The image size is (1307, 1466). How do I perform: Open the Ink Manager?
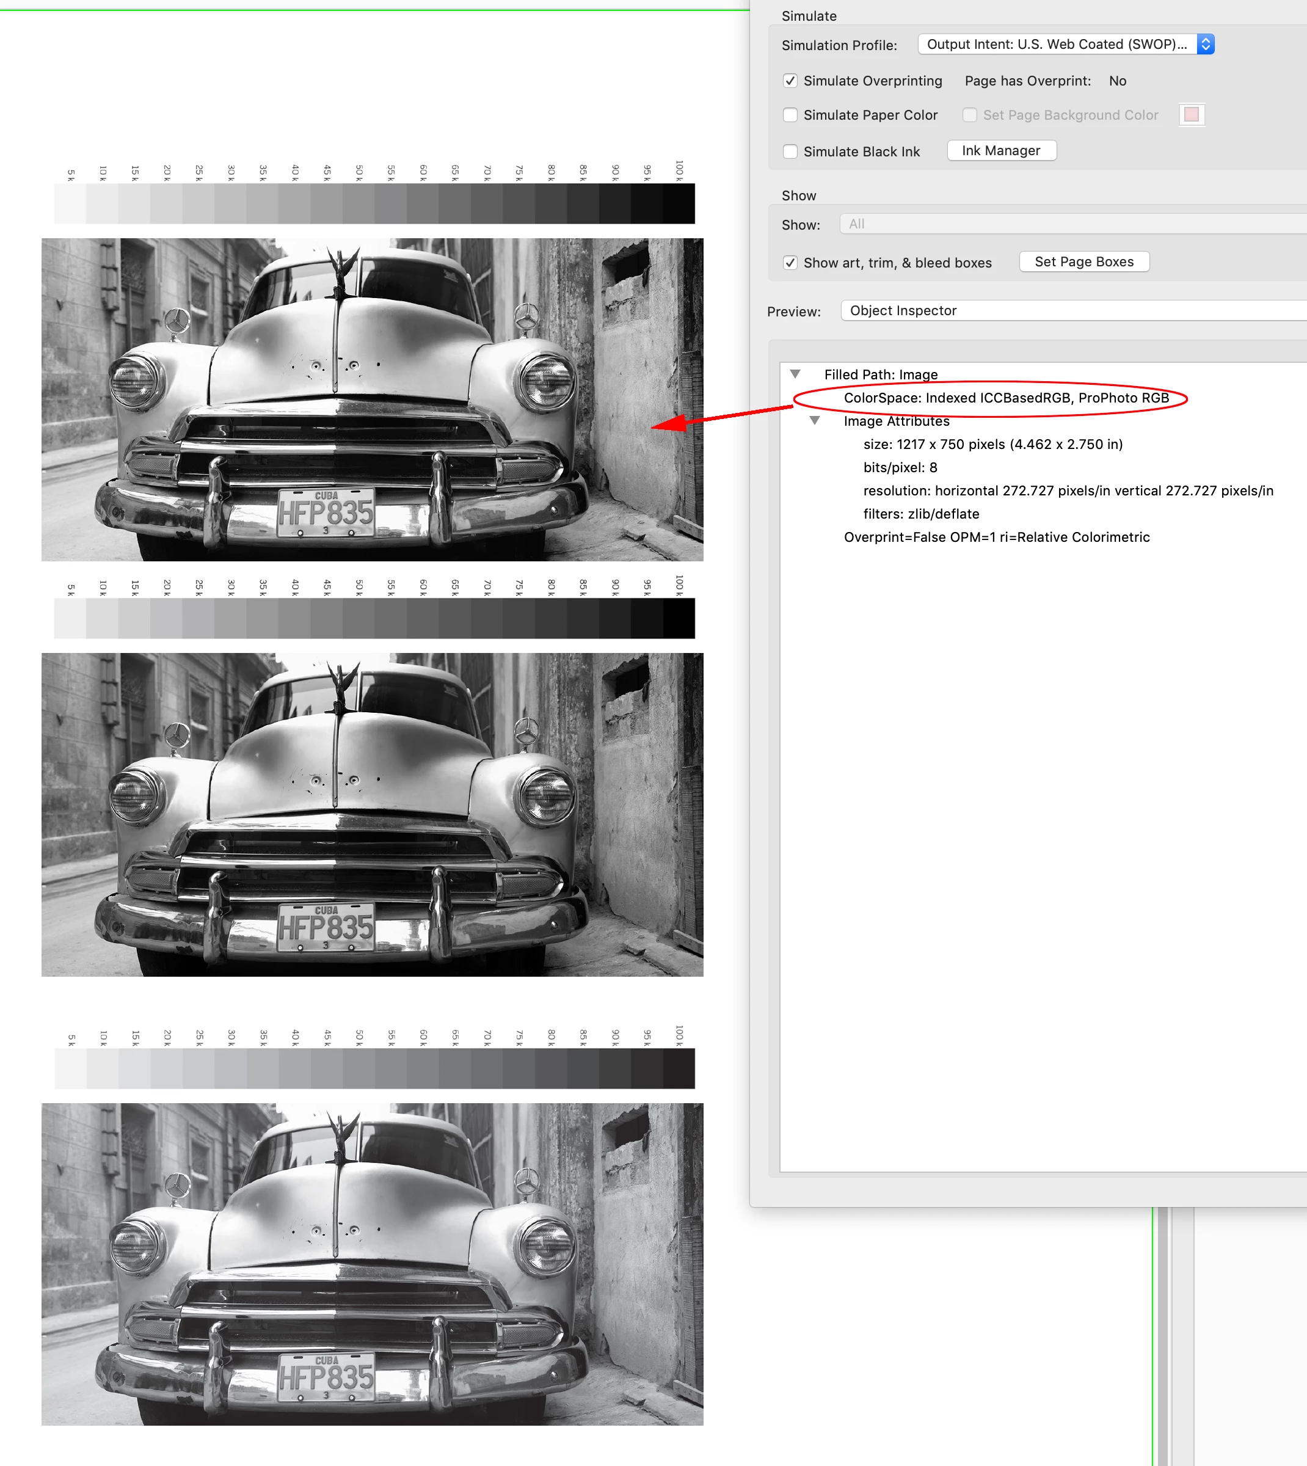point(1001,151)
